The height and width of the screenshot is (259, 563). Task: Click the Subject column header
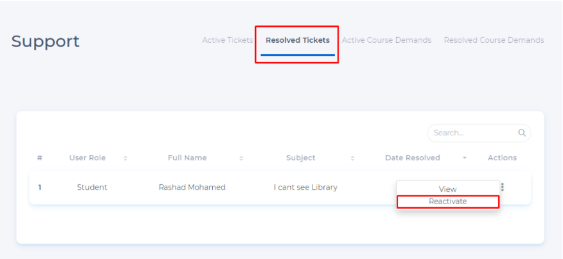pyautogui.click(x=300, y=158)
